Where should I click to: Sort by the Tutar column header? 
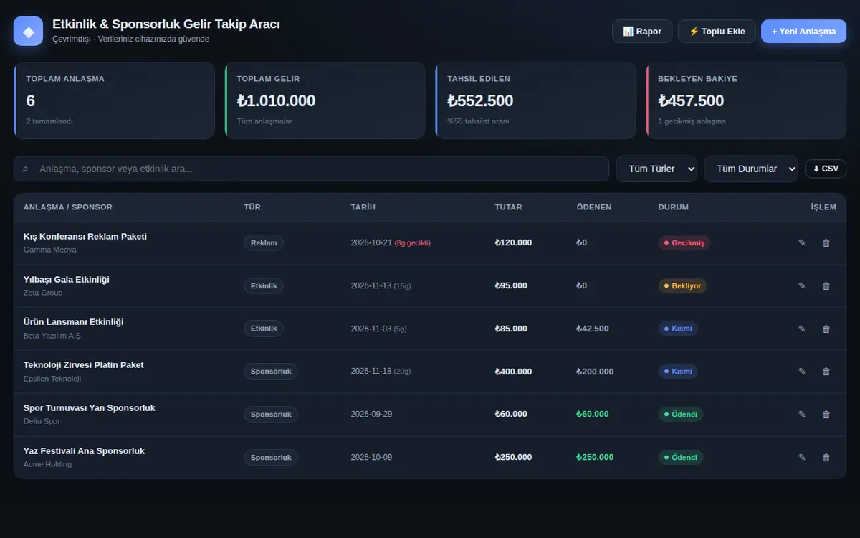(508, 207)
